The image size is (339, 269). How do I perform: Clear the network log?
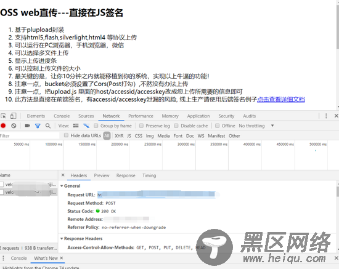pyautogui.click(x=14, y=126)
